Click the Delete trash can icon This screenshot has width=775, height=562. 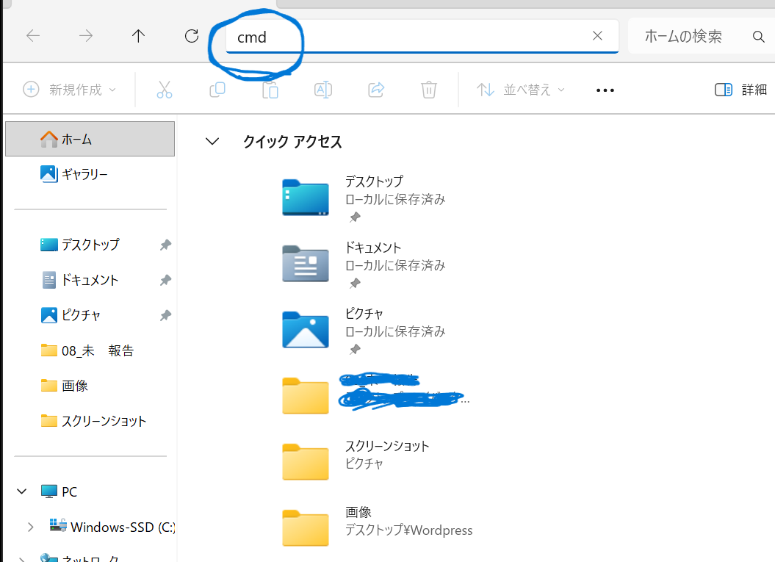[x=429, y=90]
